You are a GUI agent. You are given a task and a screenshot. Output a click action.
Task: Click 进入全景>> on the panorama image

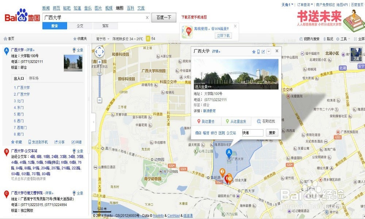coord(203,87)
